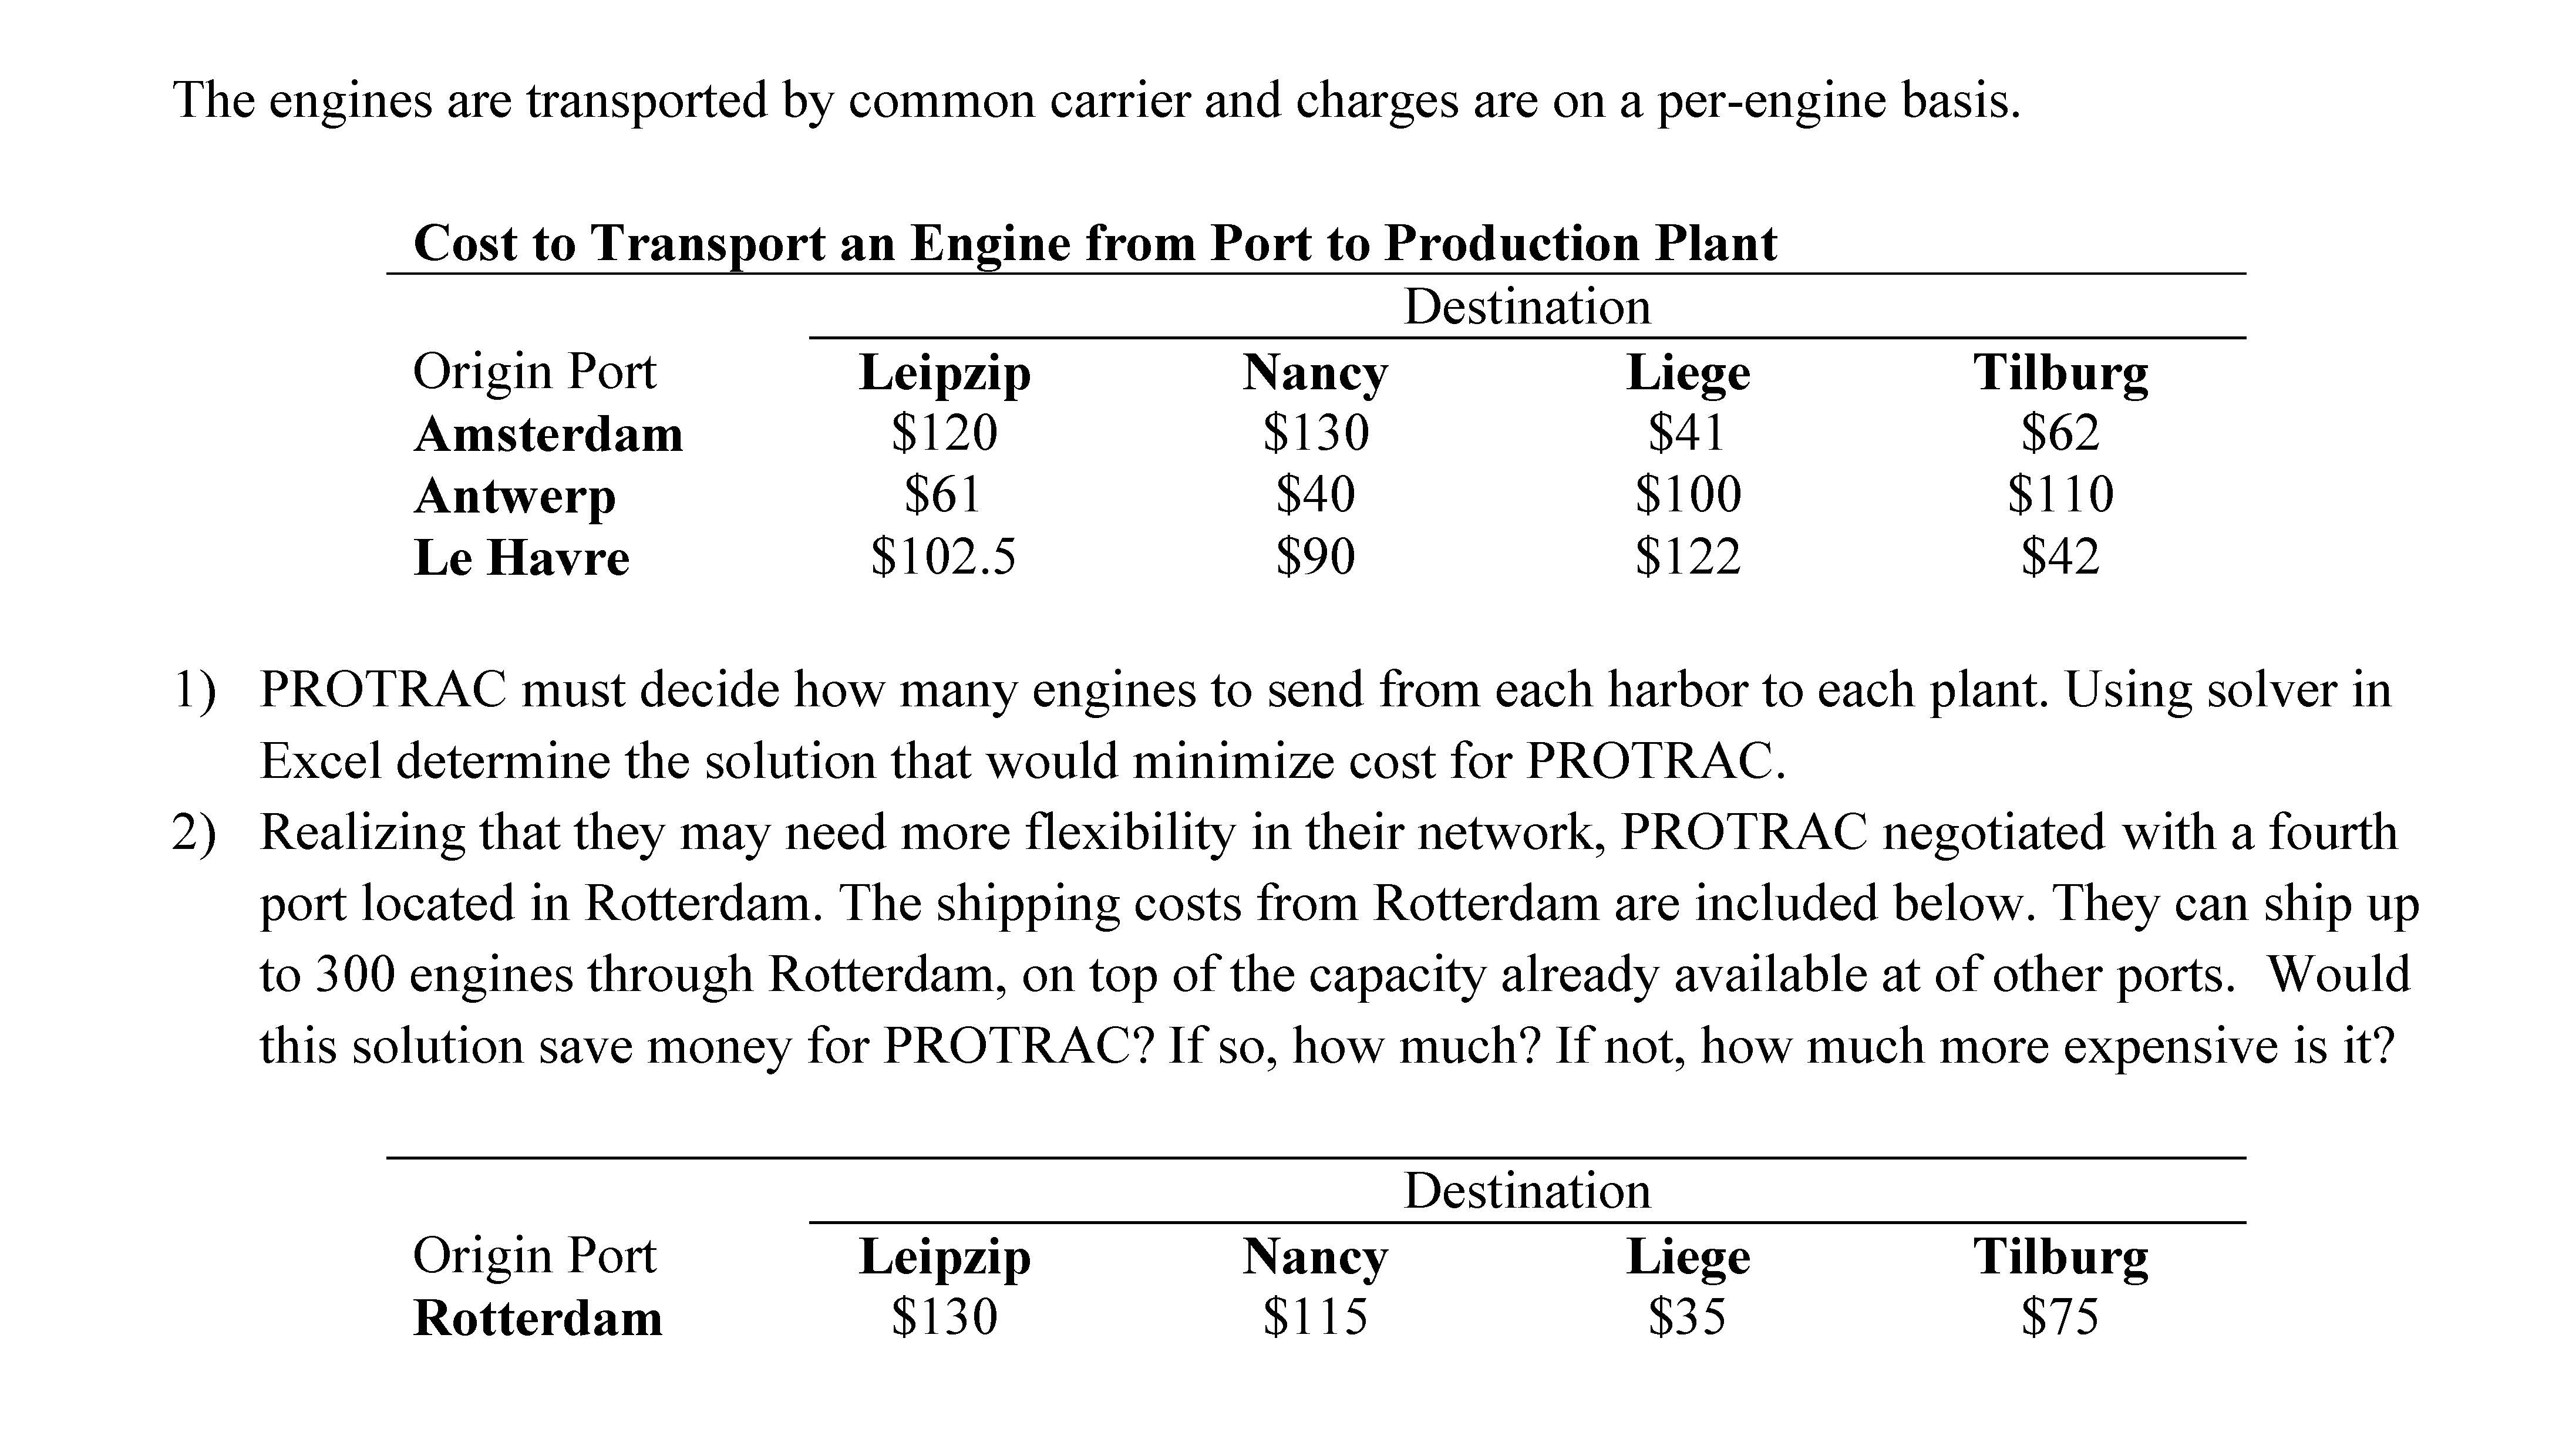Click the $75 Rotterdam-to-Tilburg cost
This screenshot has height=1456, width=2559.
coord(2060,1317)
